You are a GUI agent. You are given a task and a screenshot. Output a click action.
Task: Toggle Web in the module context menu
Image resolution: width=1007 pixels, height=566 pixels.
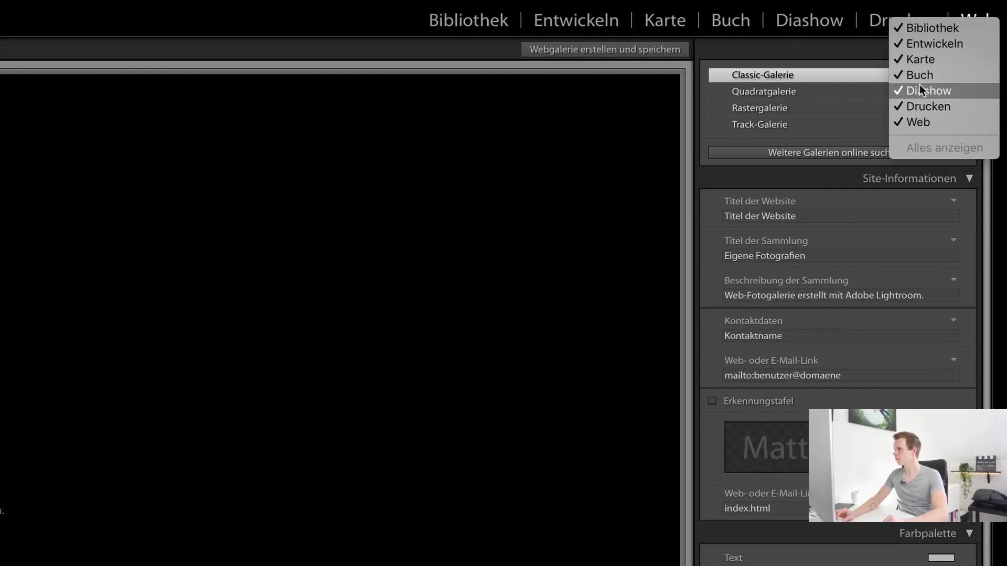[943, 122]
